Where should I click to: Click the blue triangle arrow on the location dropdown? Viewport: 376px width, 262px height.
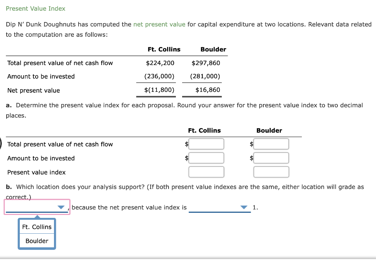(61, 207)
